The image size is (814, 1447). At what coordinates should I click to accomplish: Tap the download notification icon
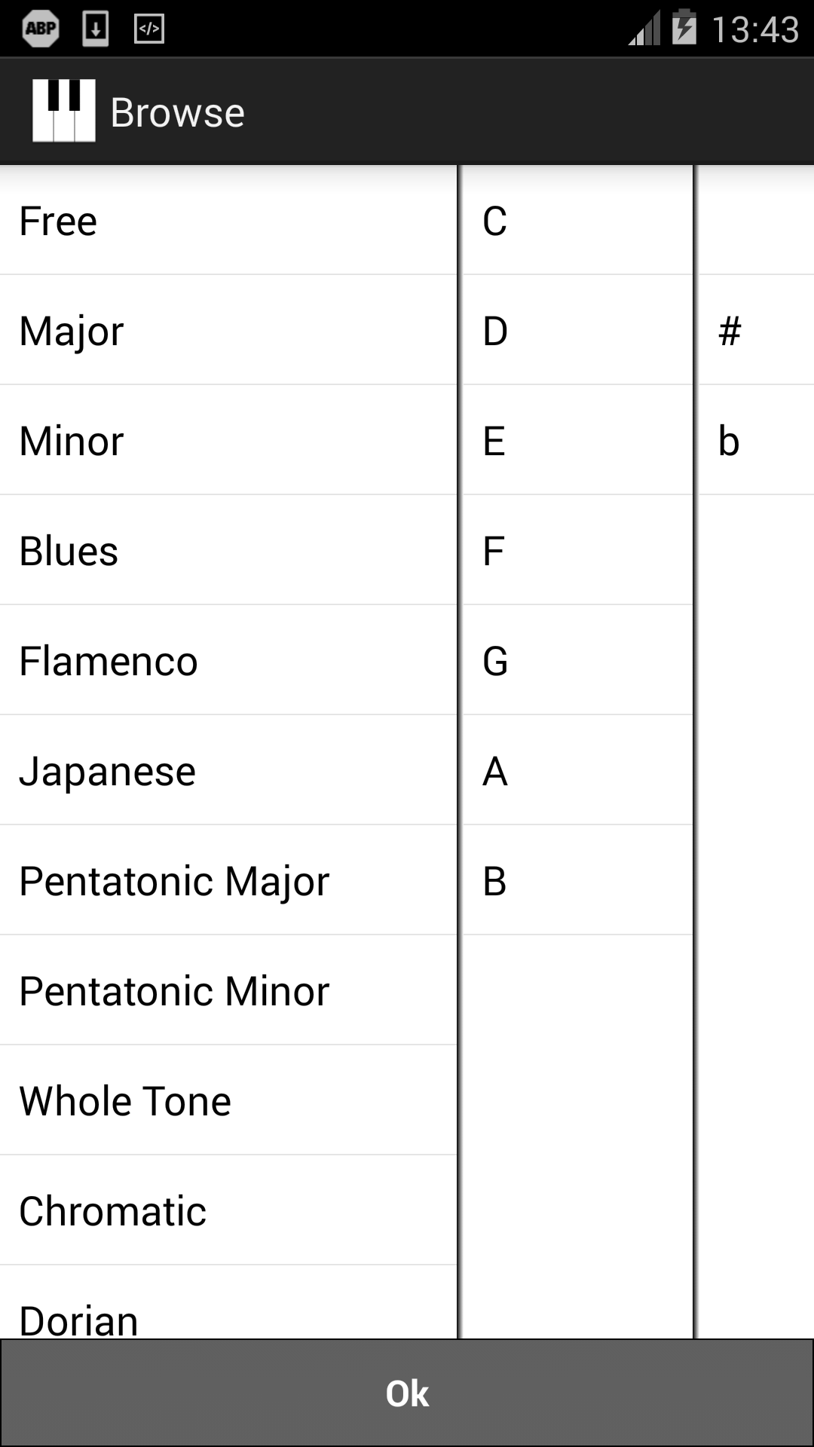[x=95, y=29]
